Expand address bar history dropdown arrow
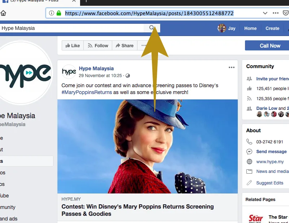The width and height of the screenshot is (289, 223). 265,13
